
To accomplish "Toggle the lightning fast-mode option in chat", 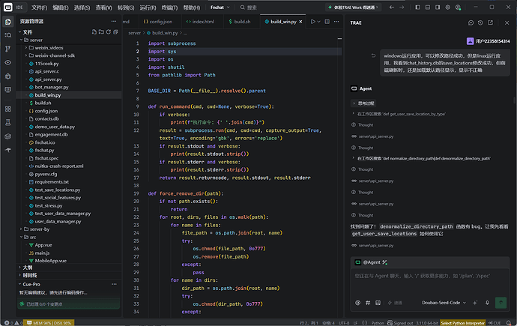I will click(395, 303).
